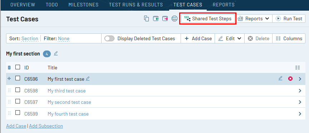
Task: Click the Add Case toolbar button
Action: [198, 38]
